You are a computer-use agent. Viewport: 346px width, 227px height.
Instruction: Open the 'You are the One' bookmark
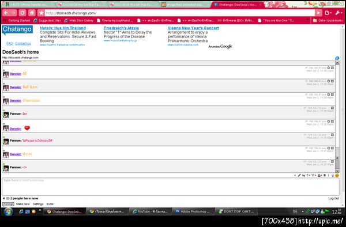pos(276,21)
